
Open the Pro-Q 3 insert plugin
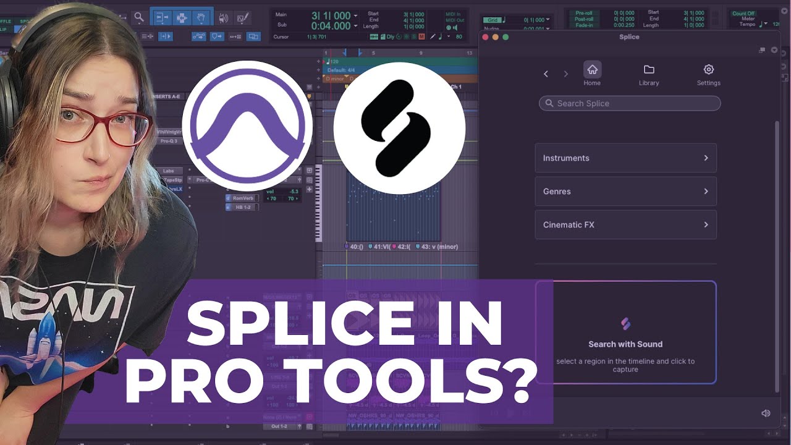click(x=169, y=141)
